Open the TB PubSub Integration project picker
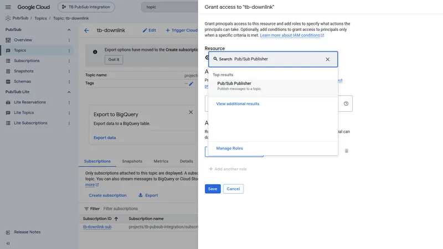443x249 pixels. 86,7
